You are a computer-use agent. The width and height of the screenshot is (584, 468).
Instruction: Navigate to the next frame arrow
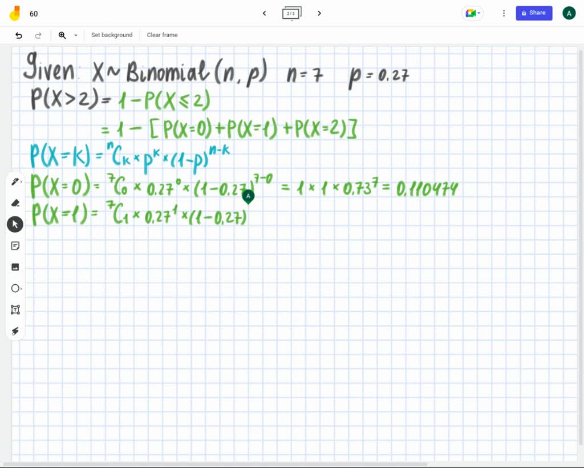pos(319,13)
